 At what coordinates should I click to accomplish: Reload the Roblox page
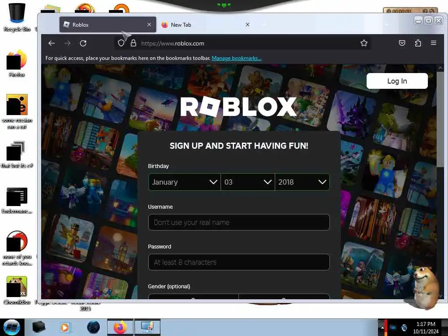(x=83, y=43)
